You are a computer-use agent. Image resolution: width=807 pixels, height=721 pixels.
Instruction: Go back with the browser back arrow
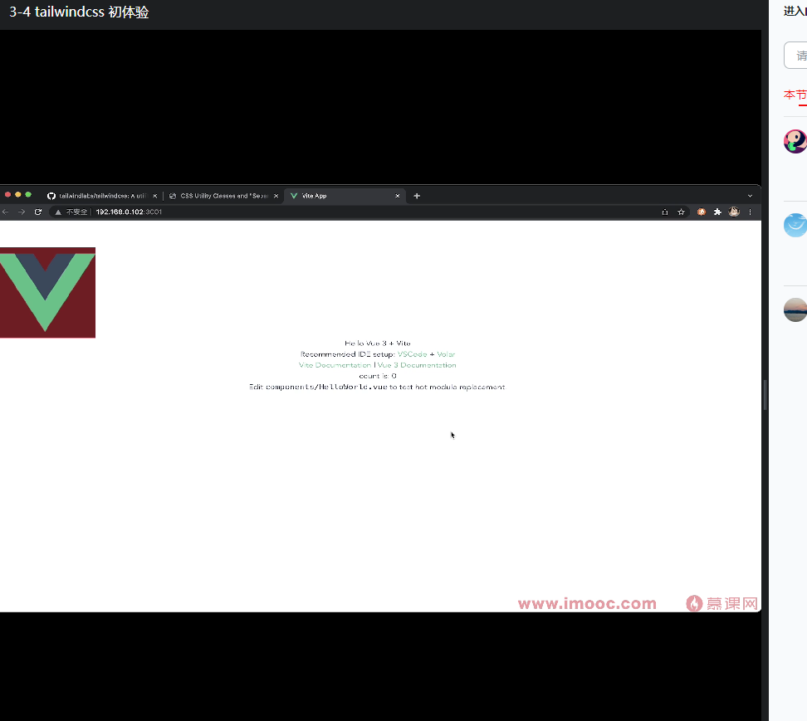point(5,212)
